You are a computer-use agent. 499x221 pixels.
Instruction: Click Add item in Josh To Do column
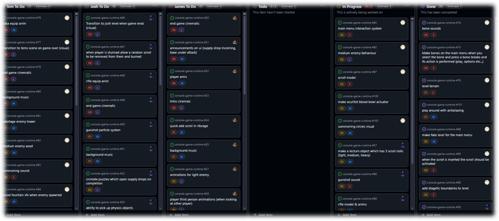click(95, 215)
